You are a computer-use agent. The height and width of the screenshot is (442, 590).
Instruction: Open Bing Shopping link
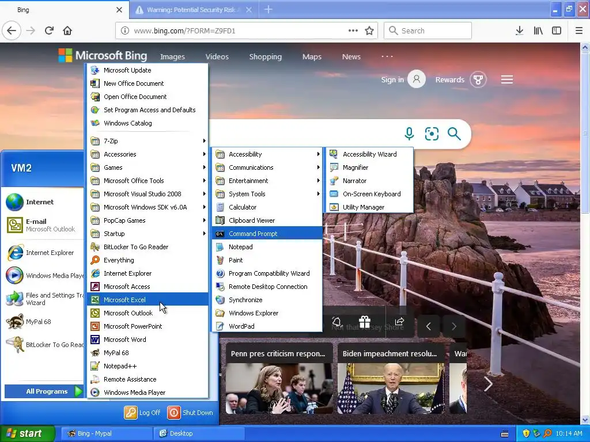265,57
